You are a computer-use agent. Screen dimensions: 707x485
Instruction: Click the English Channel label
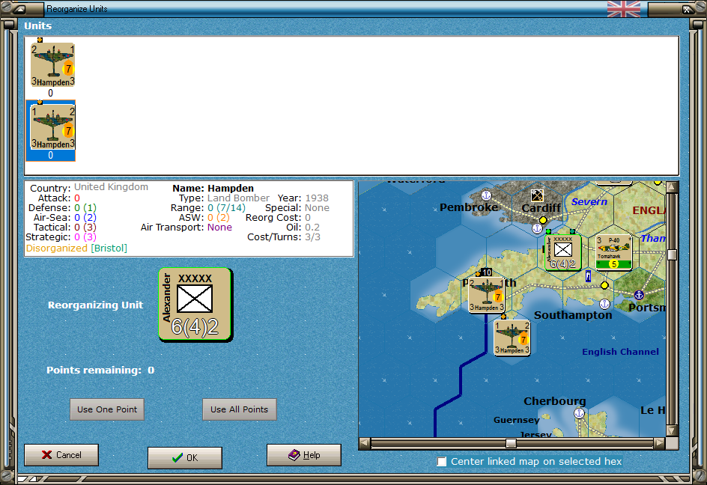620,352
